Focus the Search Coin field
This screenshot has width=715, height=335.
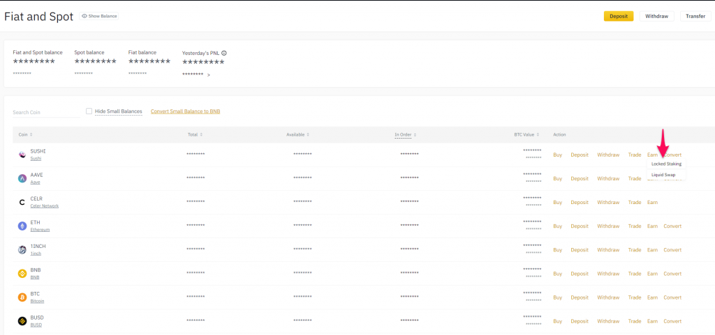point(46,112)
